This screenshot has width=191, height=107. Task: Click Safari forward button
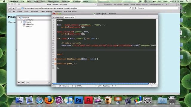tap(13, 8)
